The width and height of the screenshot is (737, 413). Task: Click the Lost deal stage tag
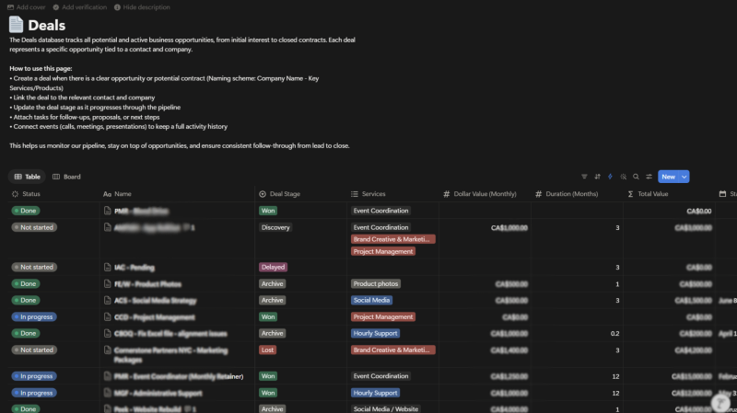267,350
